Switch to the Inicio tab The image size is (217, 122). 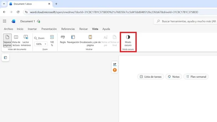pos(20,29)
